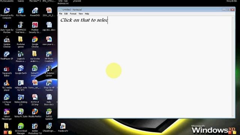Select Adobe Photoshop 7.0 shortcut
Screen dimensions: 240x135
(35, 126)
